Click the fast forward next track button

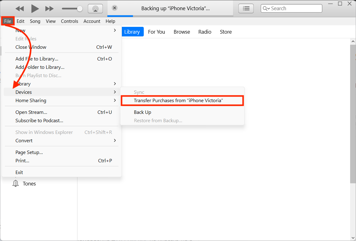(49, 9)
